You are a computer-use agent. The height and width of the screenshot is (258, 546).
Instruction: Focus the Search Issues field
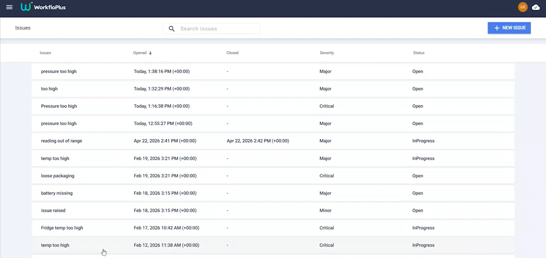211,29
